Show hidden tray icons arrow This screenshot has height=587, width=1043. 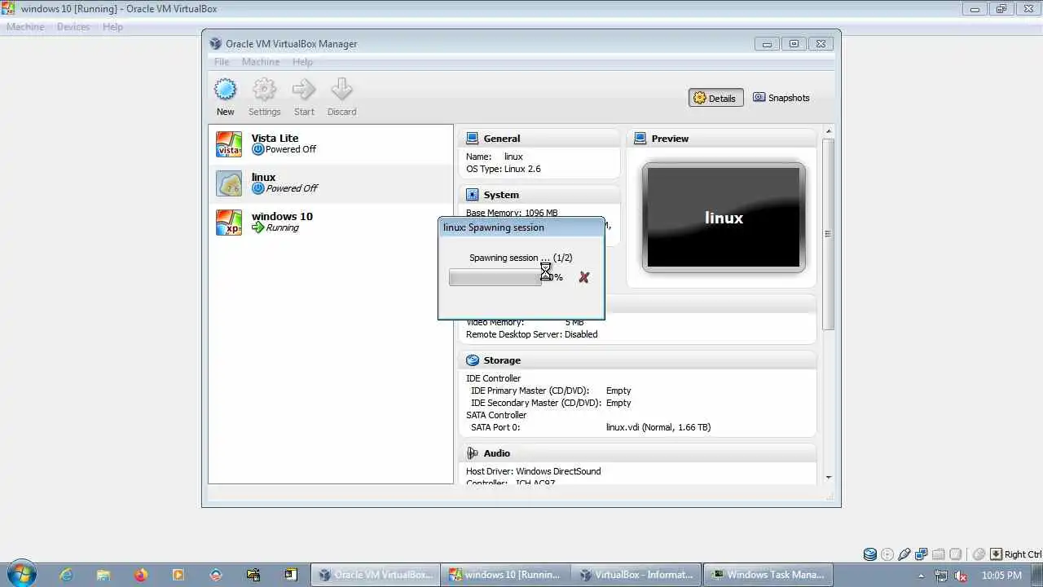click(921, 575)
